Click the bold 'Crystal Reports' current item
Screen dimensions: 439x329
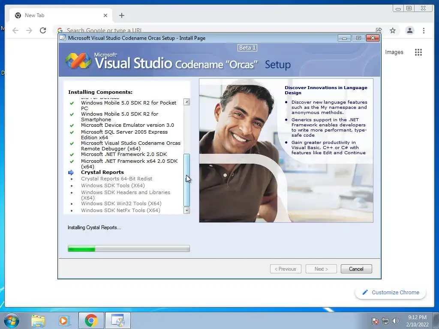click(x=102, y=172)
